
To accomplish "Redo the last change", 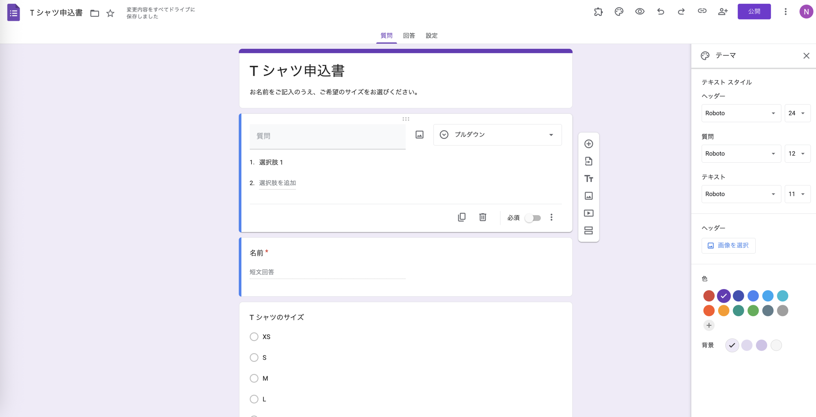I will tap(681, 11).
